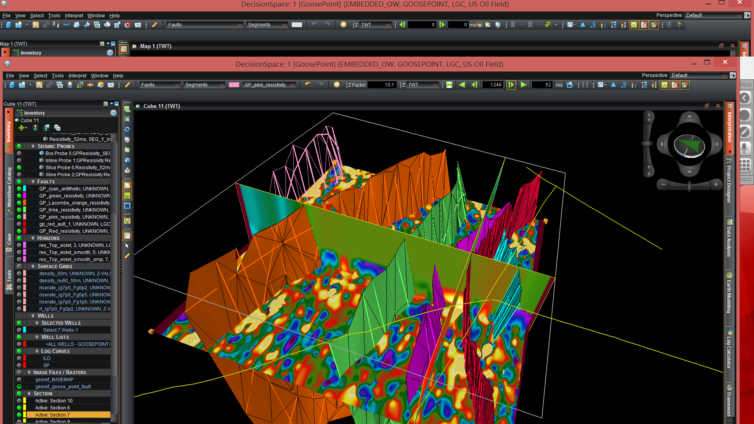
Task: Open the View menu in background window
Action: (20, 16)
